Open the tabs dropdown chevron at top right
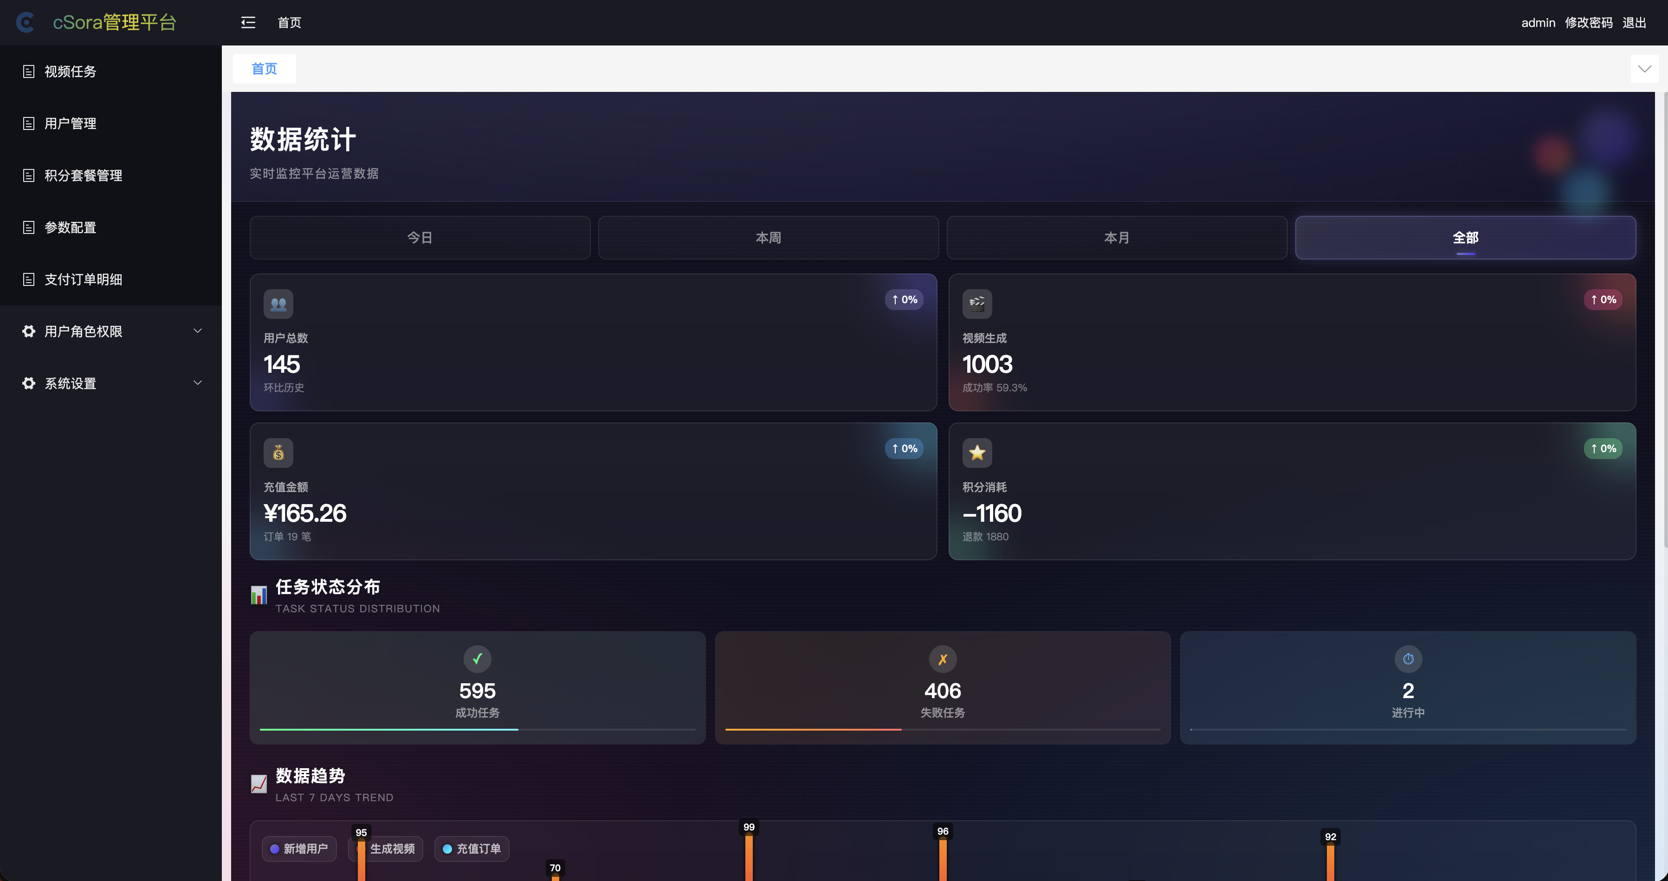Screen dimensions: 1668x881 pos(1644,69)
